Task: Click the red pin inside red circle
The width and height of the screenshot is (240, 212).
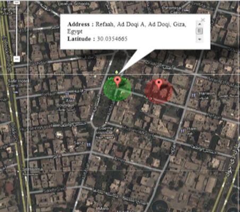Action: coord(159,84)
